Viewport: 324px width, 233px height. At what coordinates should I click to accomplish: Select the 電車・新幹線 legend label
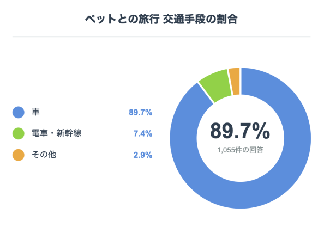(56, 133)
